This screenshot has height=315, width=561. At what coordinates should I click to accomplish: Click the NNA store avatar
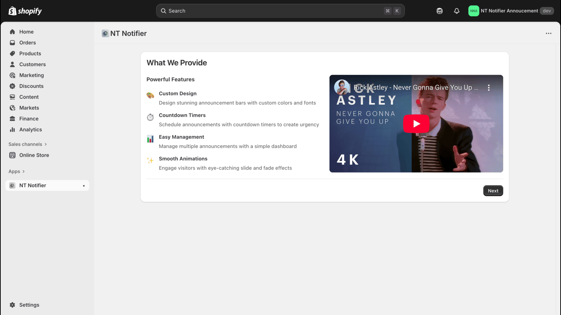(x=473, y=11)
